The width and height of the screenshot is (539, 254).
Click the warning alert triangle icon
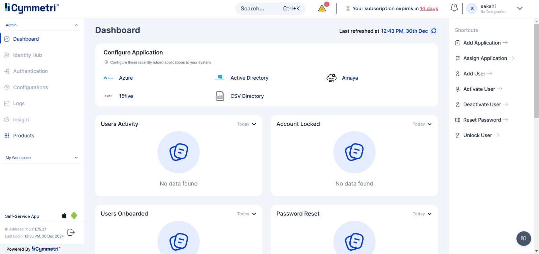(322, 8)
